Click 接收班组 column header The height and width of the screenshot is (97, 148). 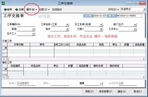[114, 66]
